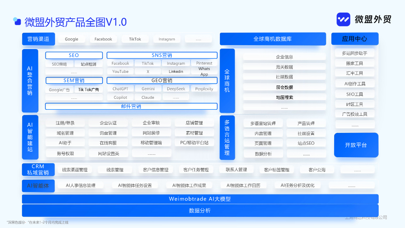
Task: Select TikTok in the 营销渠道 row
Action: [135, 39]
